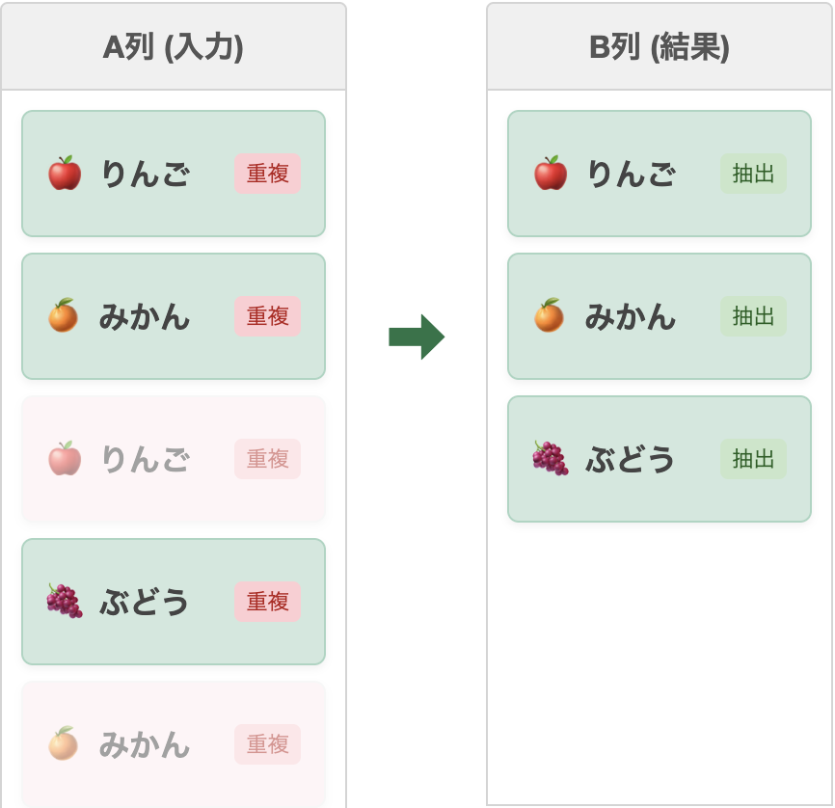
Task: Click the みかん text in B列
Action: point(631,316)
